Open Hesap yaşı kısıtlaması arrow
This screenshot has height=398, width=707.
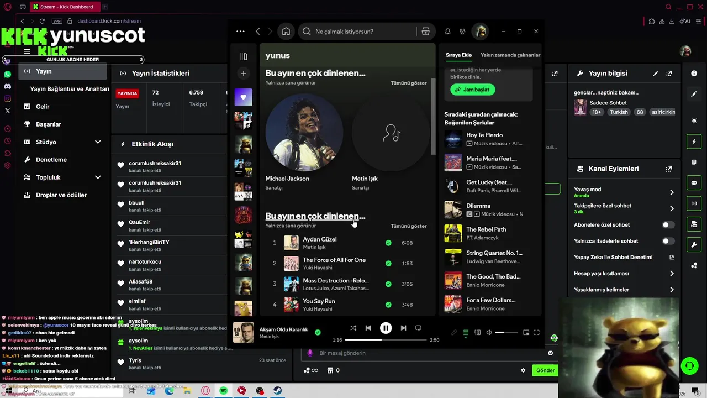(x=672, y=273)
